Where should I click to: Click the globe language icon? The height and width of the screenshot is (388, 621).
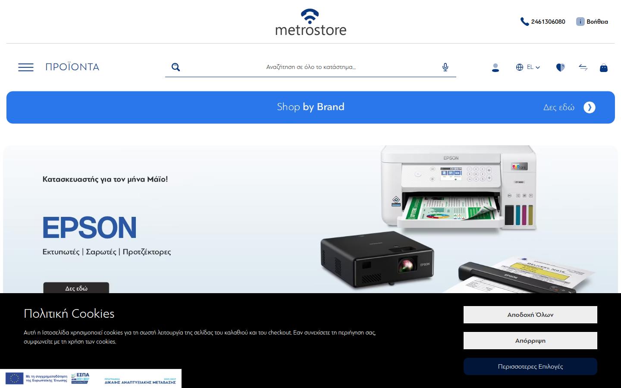pyautogui.click(x=520, y=67)
